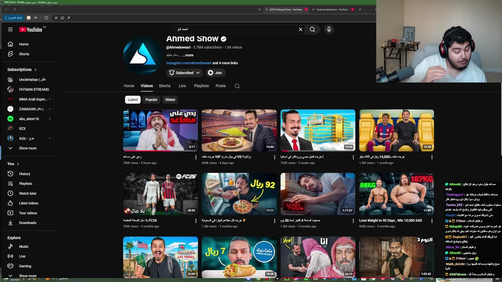Click the Join membership button
502x282 pixels.
pos(215,73)
